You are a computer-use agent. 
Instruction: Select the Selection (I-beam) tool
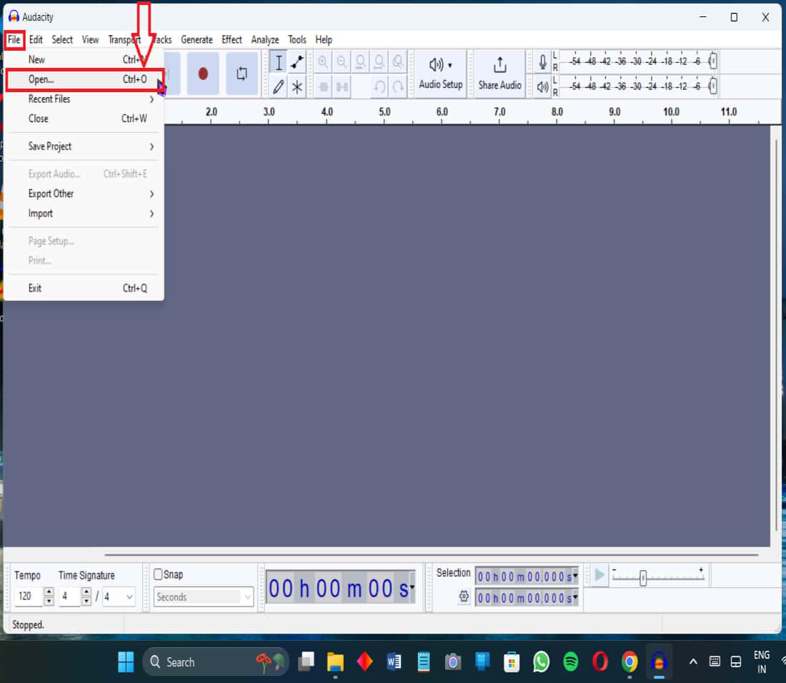(x=278, y=62)
